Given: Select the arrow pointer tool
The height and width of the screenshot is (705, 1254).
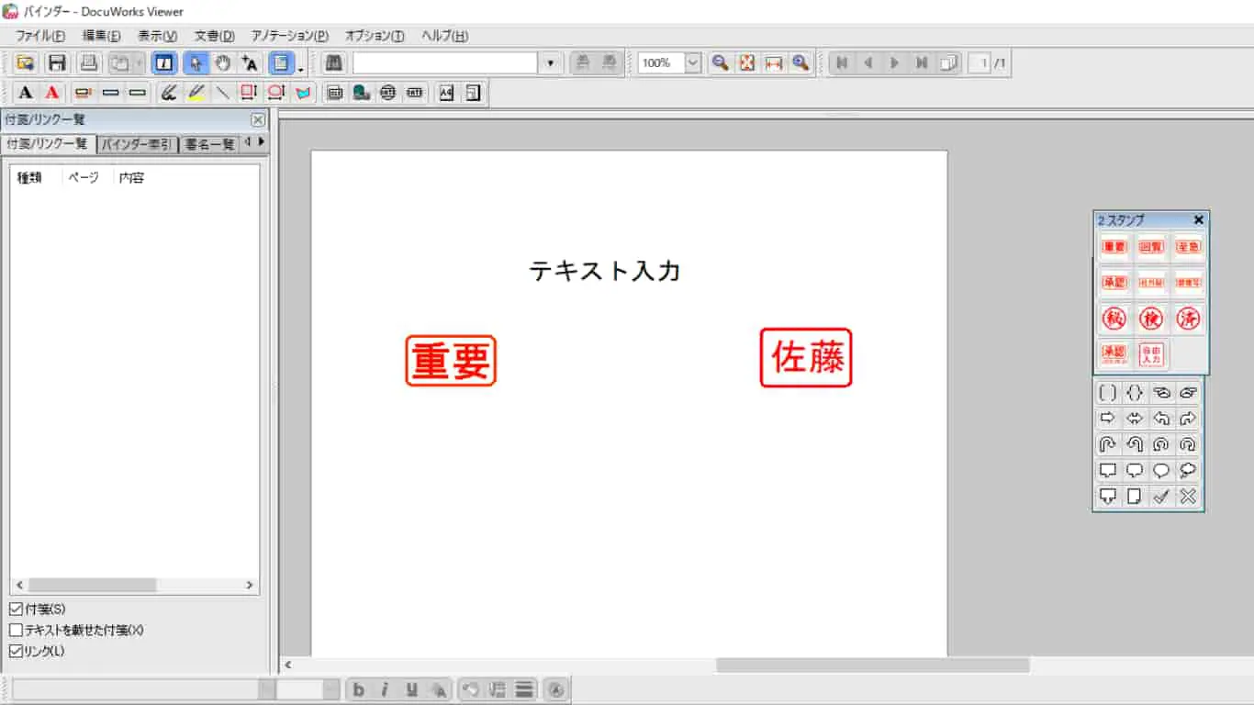Looking at the screenshot, I should pos(196,63).
